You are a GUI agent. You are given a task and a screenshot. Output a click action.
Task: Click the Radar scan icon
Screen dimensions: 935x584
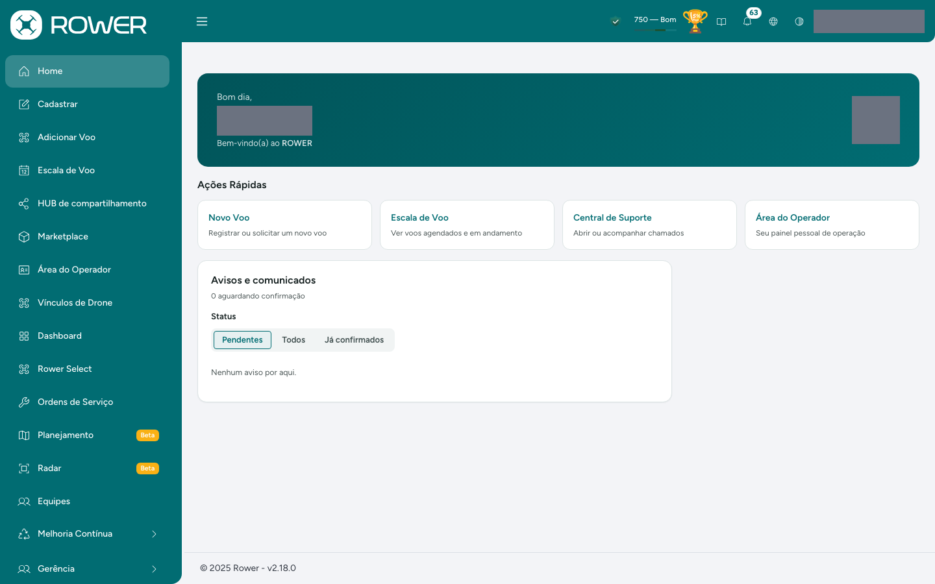click(x=24, y=468)
